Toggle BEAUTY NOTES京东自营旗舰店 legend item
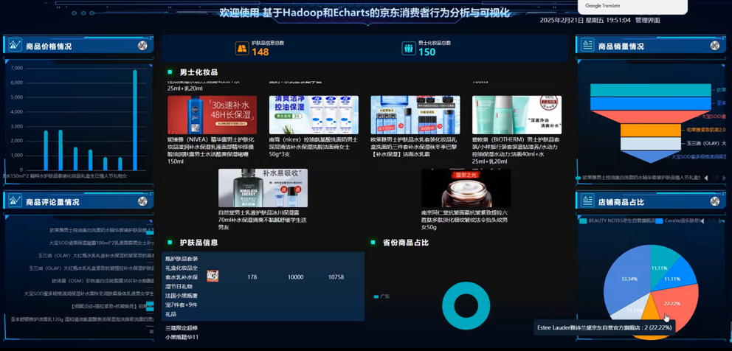732x351 pixels. click(x=617, y=220)
